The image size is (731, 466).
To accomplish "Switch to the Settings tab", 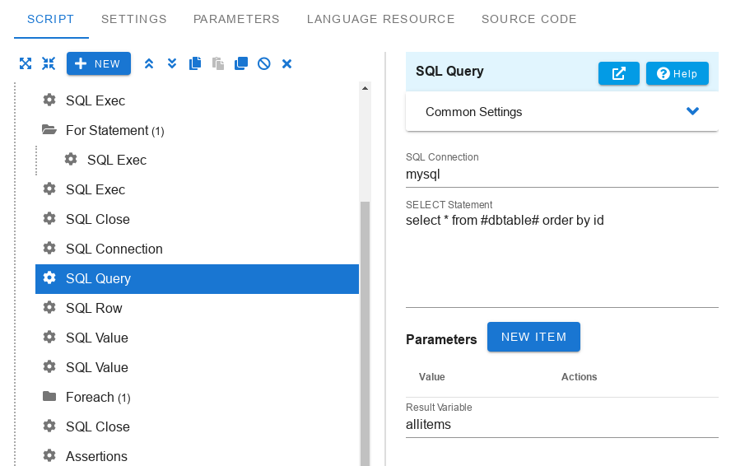I will [134, 19].
